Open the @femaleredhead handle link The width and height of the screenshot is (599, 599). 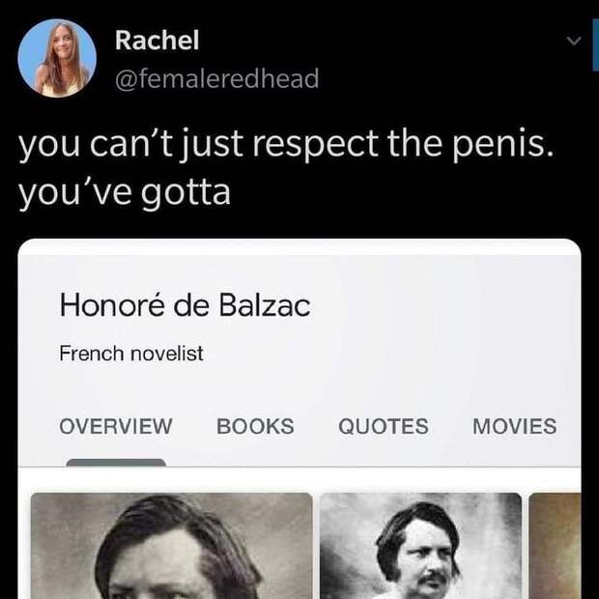pos(216,78)
